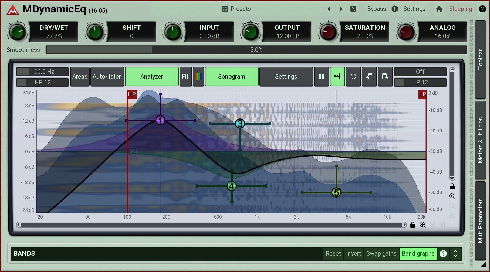Screen dimensions: 490x272
Task: Click the SHIFT knob
Action: coord(95,32)
